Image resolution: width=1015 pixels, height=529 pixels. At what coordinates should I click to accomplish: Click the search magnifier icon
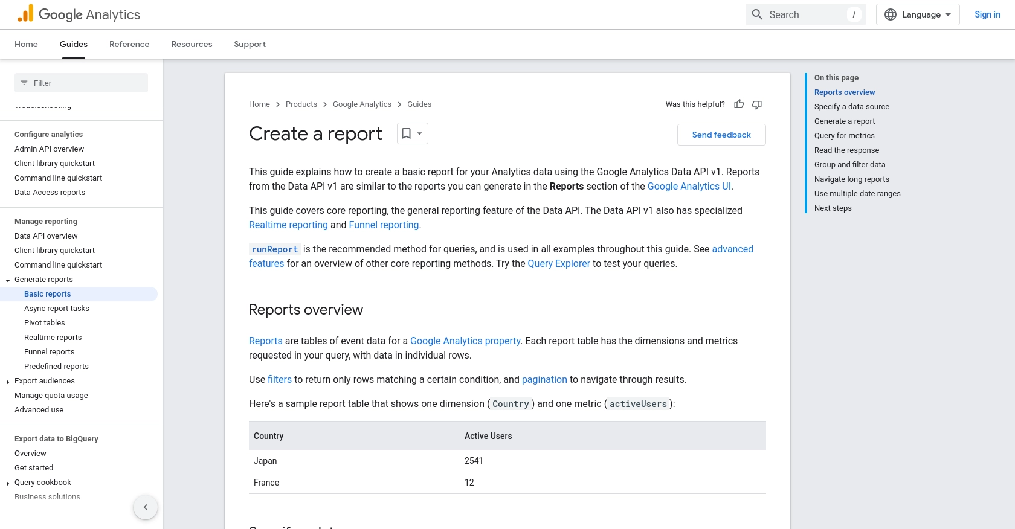pos(757,14)
